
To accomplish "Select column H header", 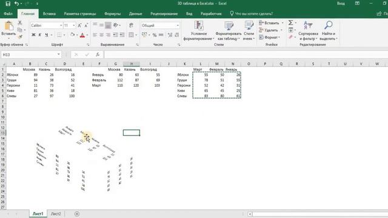I will (132, 64).
